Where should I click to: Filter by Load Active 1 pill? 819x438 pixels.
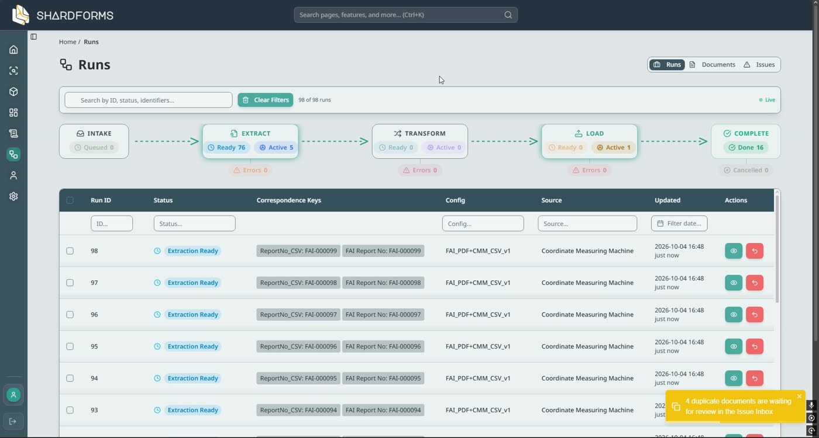pyautogui.click(x=614, y=148)
